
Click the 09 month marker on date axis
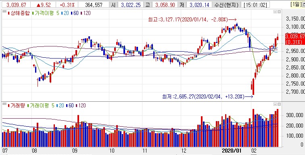click(x=75, y=151)
